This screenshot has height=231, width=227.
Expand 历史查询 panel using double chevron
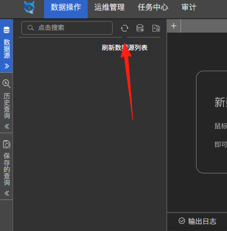[x=7, y=126]
